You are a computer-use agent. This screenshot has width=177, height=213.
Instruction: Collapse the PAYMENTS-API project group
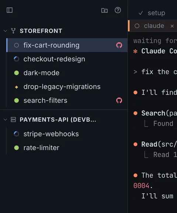(5, 120)
